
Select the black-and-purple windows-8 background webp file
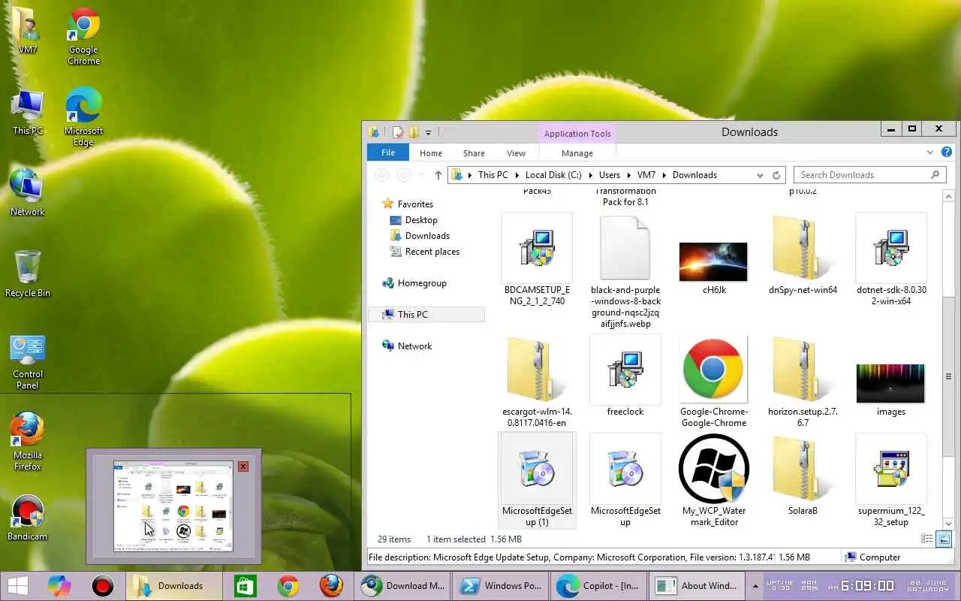point(625,272)
